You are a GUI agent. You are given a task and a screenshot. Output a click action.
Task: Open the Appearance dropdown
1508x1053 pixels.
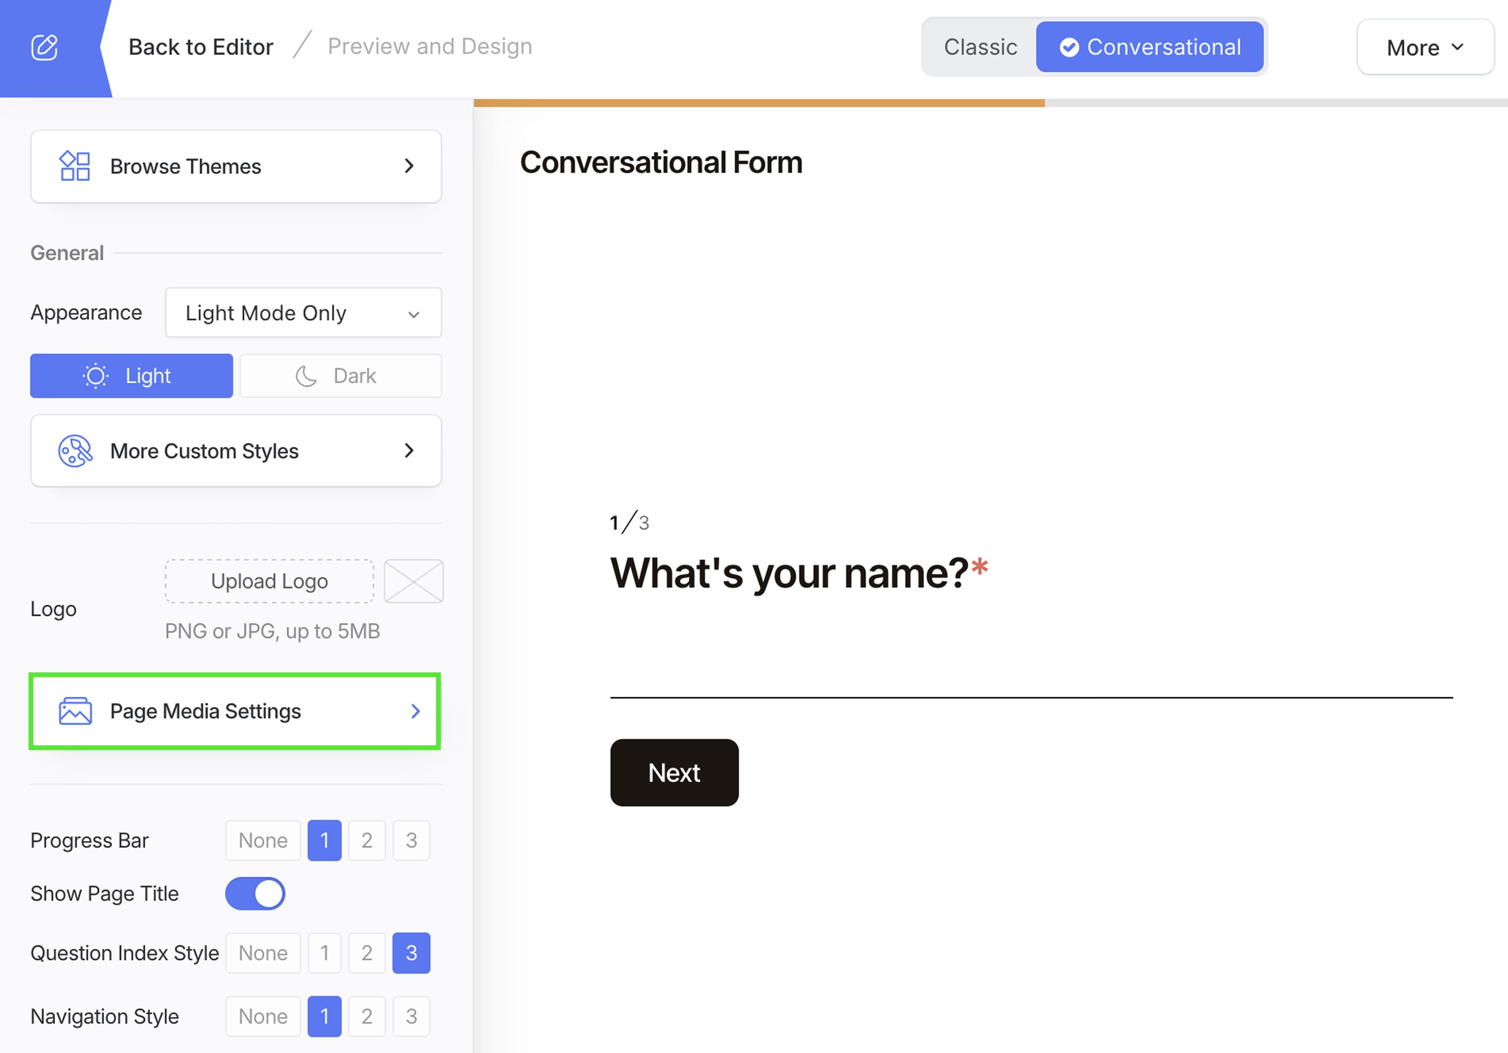point(303,313)
